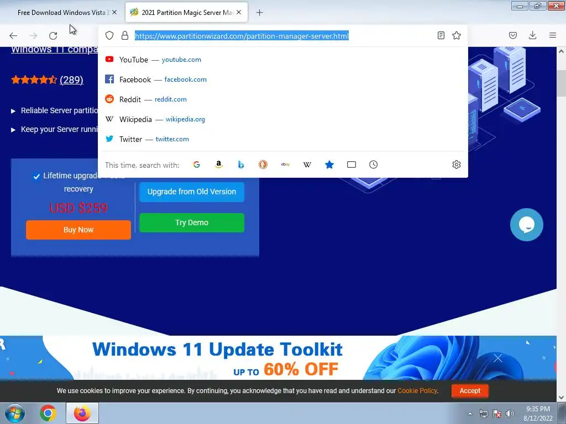Screen dimensions: 566x424
Task: Search this time with DuckDuckGo
Action: (x=263, y=165)
